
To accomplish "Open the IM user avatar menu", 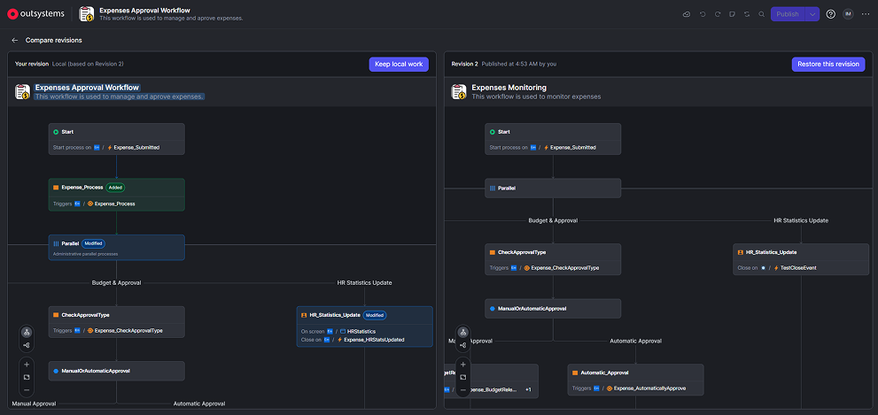I will pyautogui.click(x=848, y=14).
